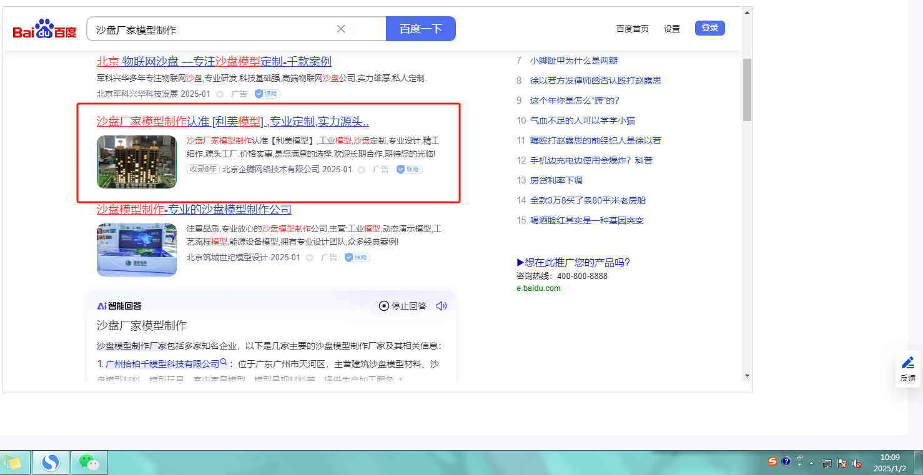Click the 登录 login button
This screenshot has height=475, width=923.
(x=709, y=28)
